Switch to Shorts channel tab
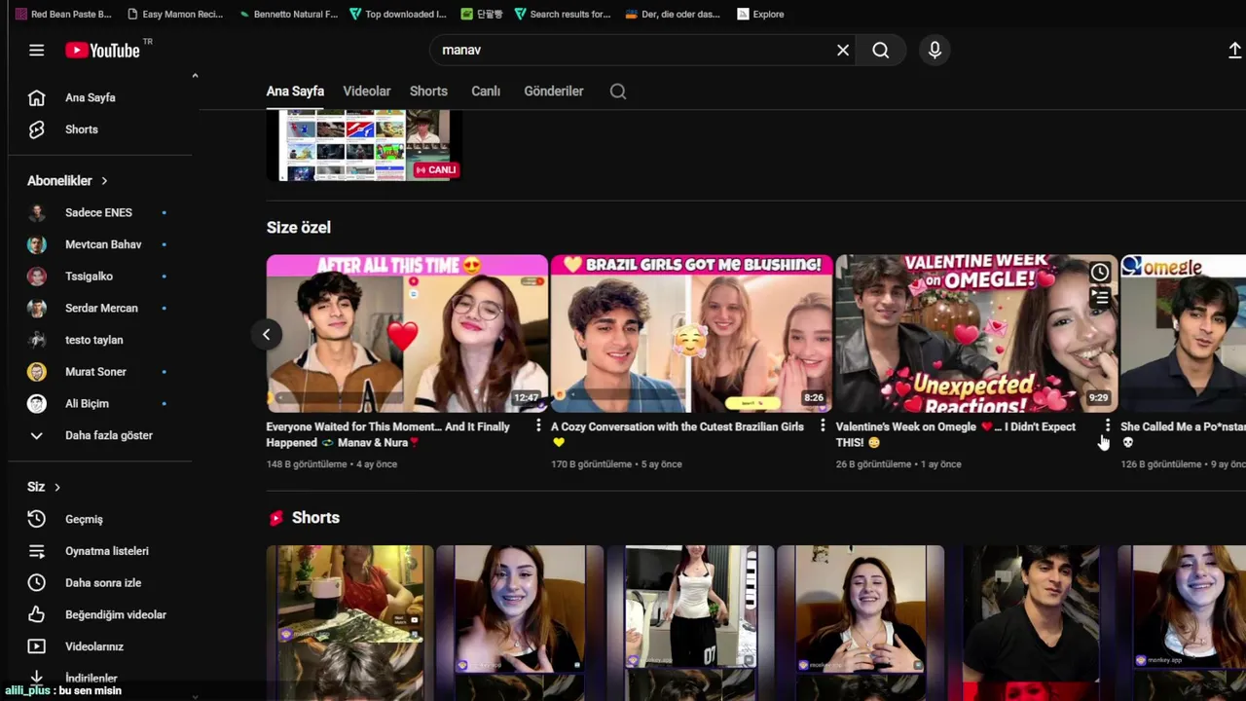The image size is (1246, 701). [428, 91]
